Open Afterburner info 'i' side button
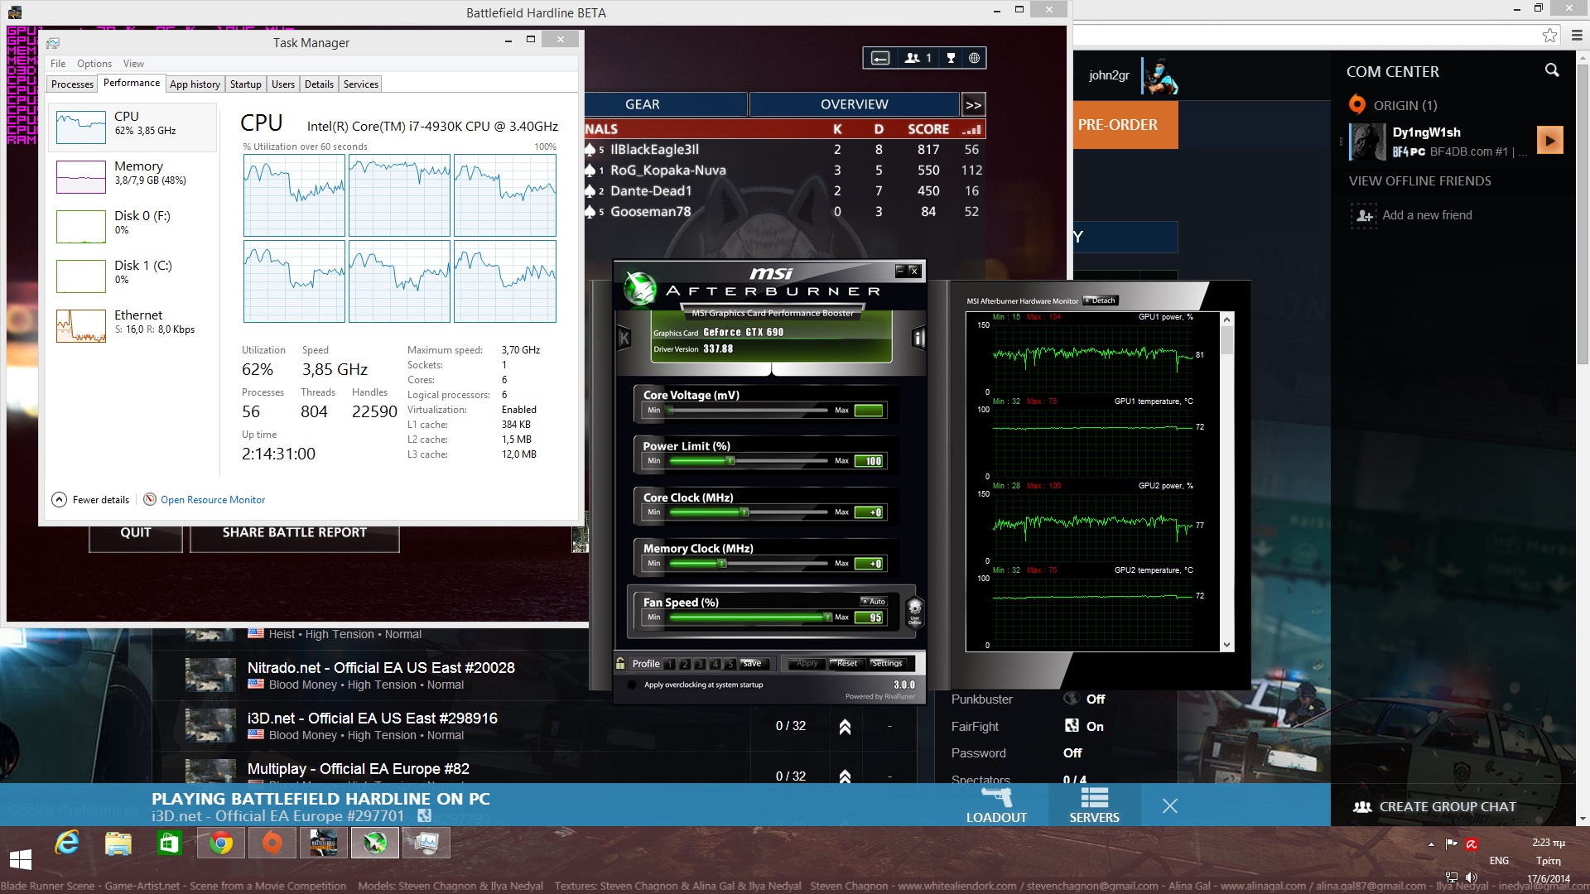Screen dimensions: 1590x894 918,338
